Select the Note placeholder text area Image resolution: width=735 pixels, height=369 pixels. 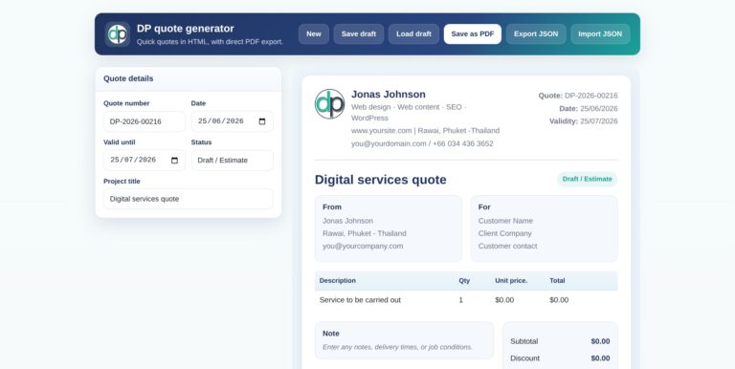pos(397,347)
